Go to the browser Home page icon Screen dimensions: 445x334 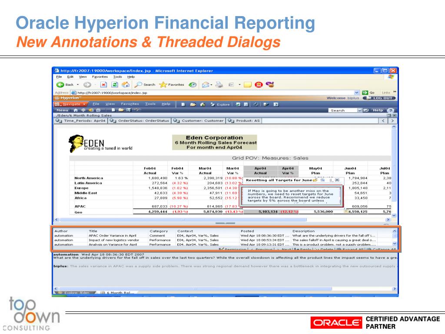[126, 85]
